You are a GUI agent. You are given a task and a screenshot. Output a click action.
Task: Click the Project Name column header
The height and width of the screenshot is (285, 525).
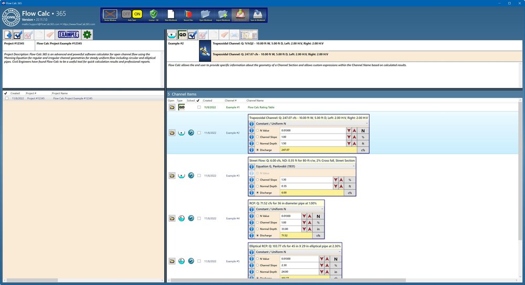point(60,93)
